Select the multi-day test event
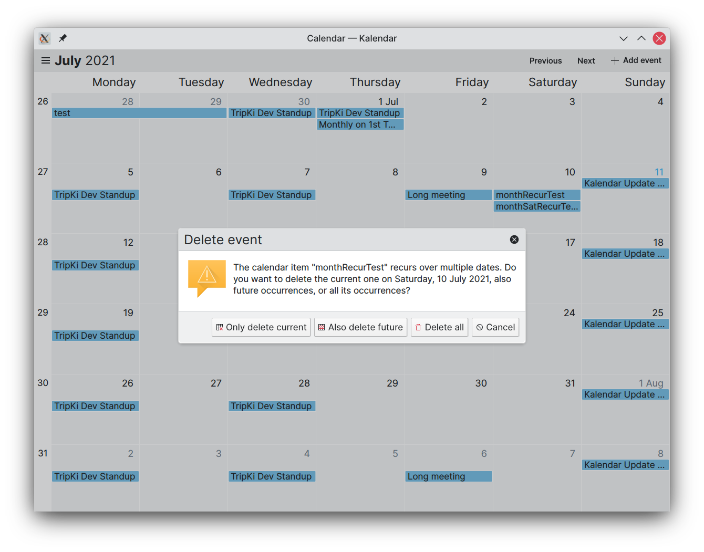 [139, 113]
